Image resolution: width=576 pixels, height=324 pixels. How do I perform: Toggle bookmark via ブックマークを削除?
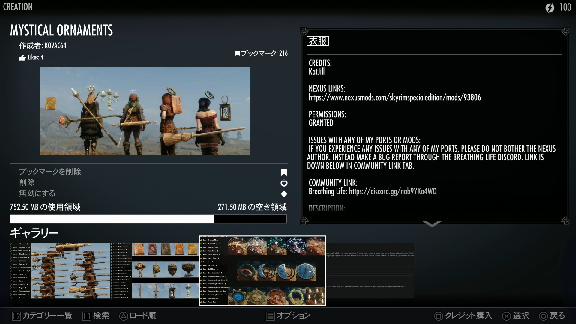pos(50,172)
